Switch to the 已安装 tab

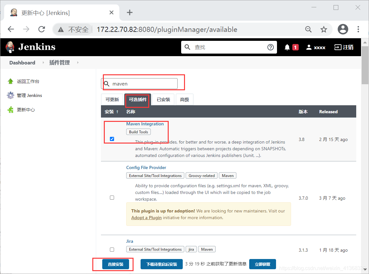tap(163, 100)
